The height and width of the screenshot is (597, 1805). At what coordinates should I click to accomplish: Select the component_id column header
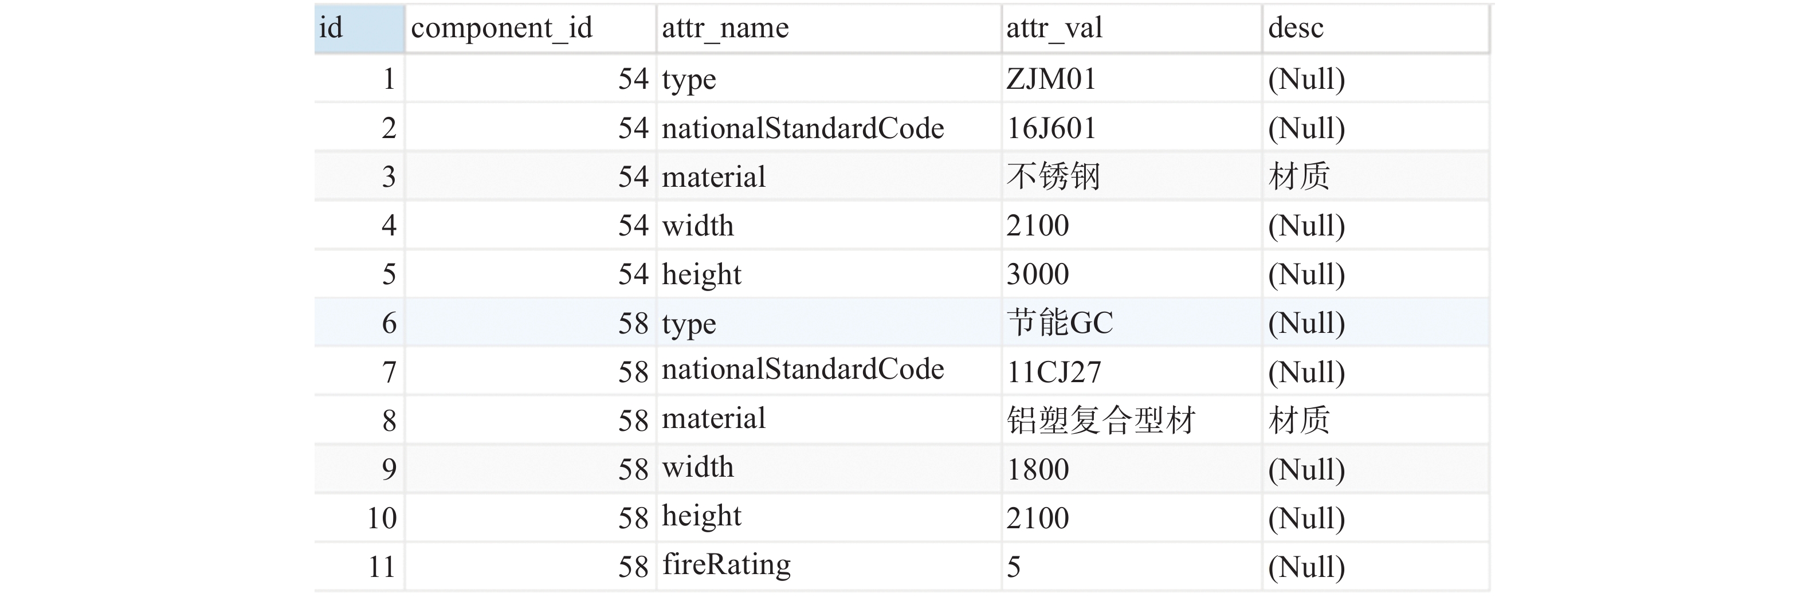(x=531, y=29)
